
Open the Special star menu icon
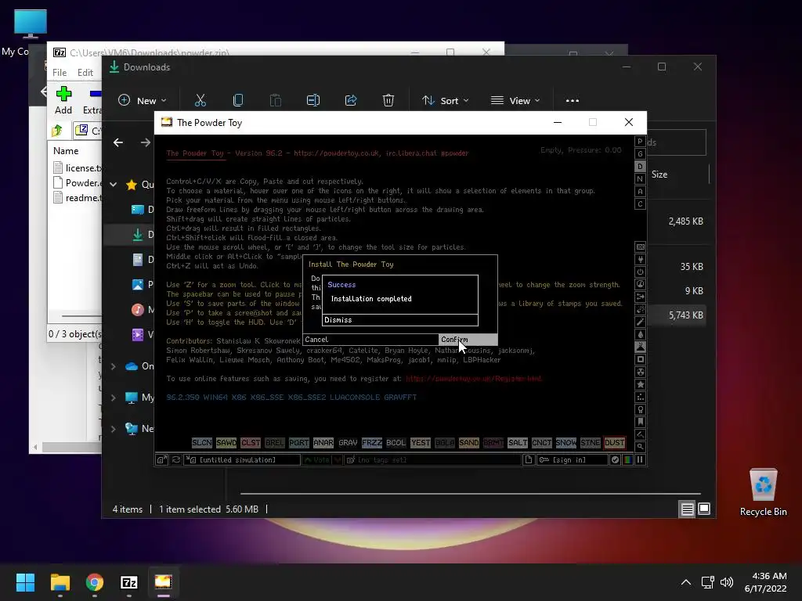point(640,384)
